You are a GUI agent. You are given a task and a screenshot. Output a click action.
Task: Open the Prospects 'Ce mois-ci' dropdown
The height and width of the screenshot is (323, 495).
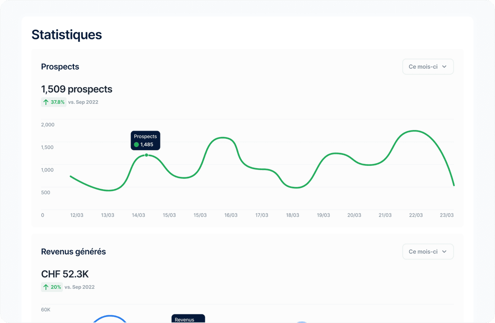(428, 67)
